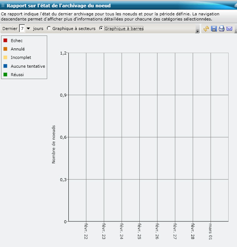The image size is (237, 247).
Task: Click the red Echec legend swatch
Action: (x=5, y=40)
